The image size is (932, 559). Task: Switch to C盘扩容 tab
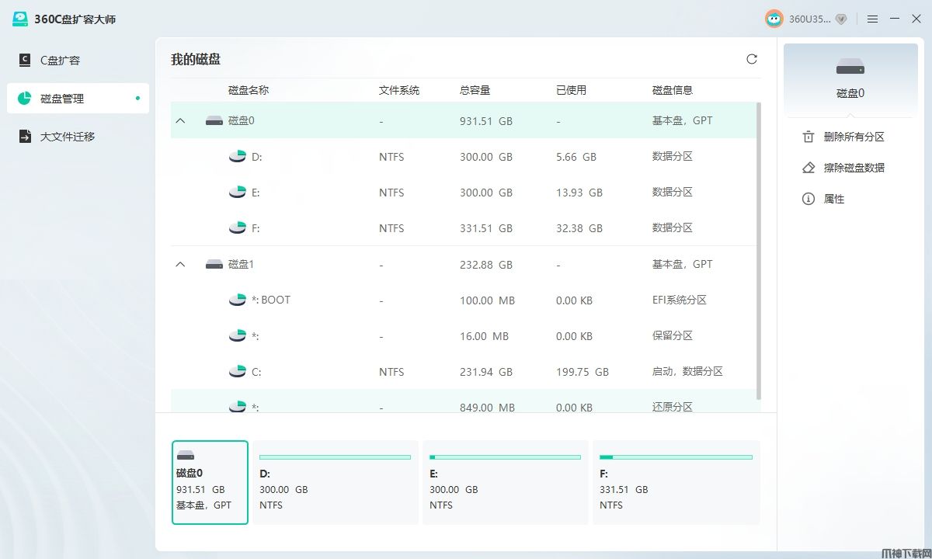coord(78,61)
